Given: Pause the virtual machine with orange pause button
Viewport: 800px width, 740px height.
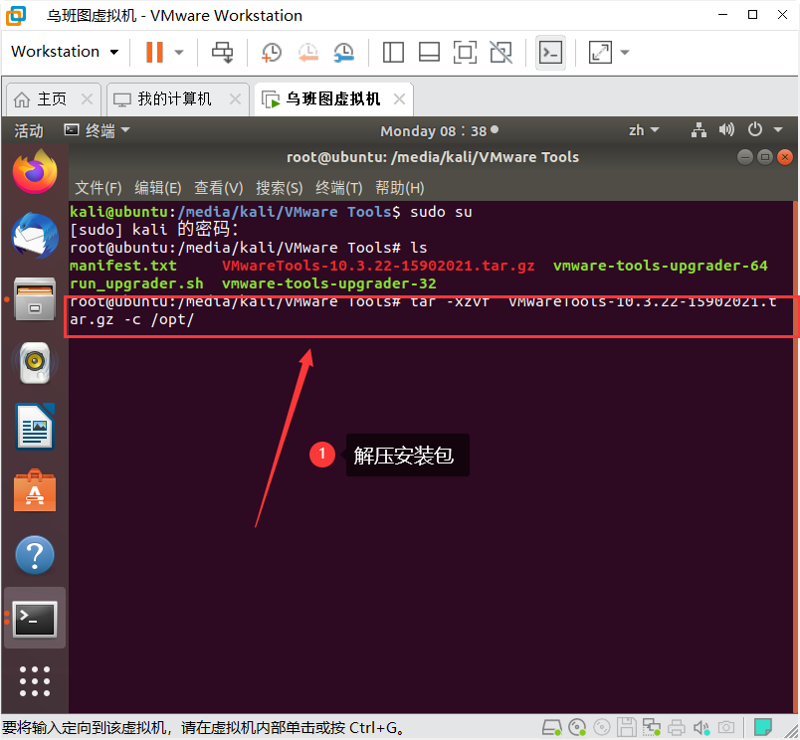Looking at the screenshot, I should 154,52.
